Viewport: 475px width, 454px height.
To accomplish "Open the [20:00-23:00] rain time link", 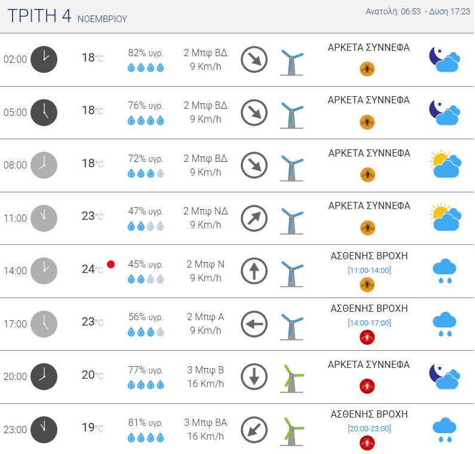I will coord(369,428).
